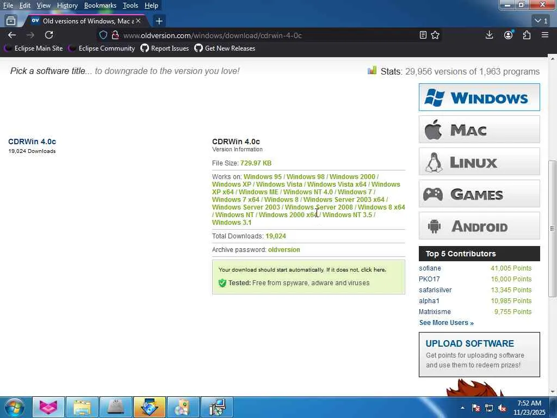Click the muted volume tray icon

click(x=502, y=408)
